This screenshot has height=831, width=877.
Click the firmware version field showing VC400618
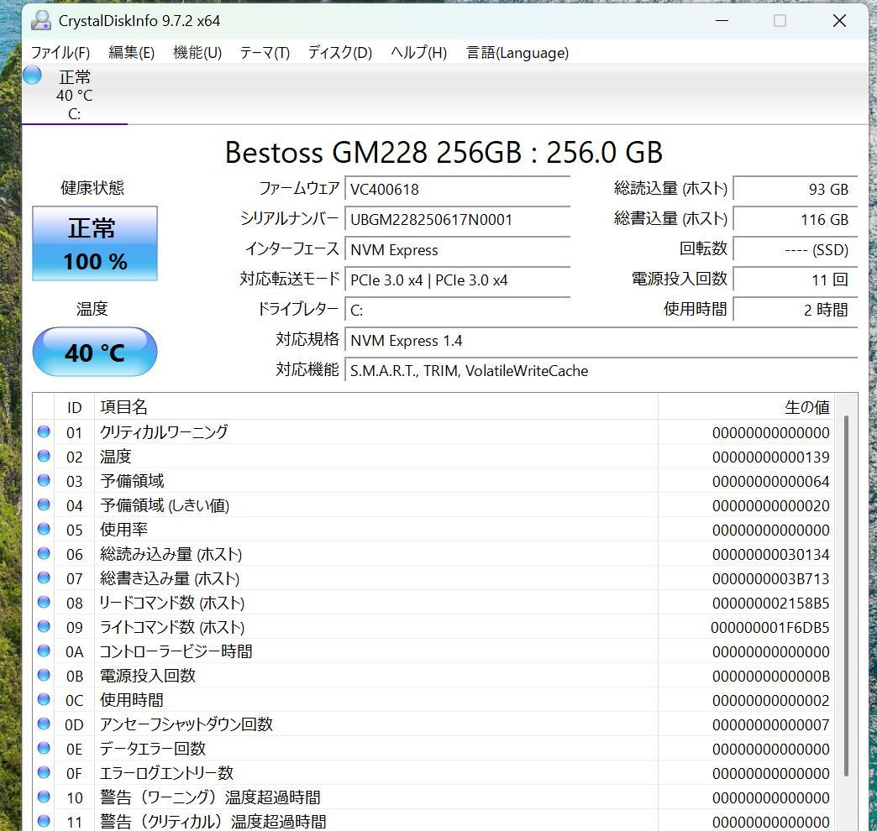tap(458, 189)
